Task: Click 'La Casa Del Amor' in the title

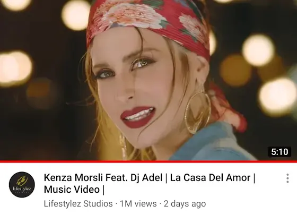Action: click(210, 178)
